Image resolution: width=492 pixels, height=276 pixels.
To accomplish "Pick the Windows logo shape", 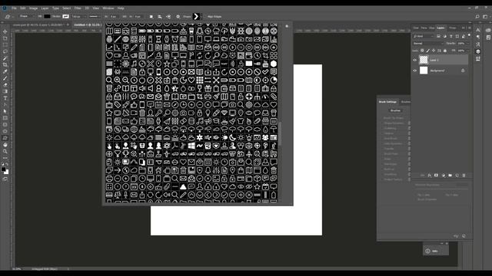I will pos(191,146).
